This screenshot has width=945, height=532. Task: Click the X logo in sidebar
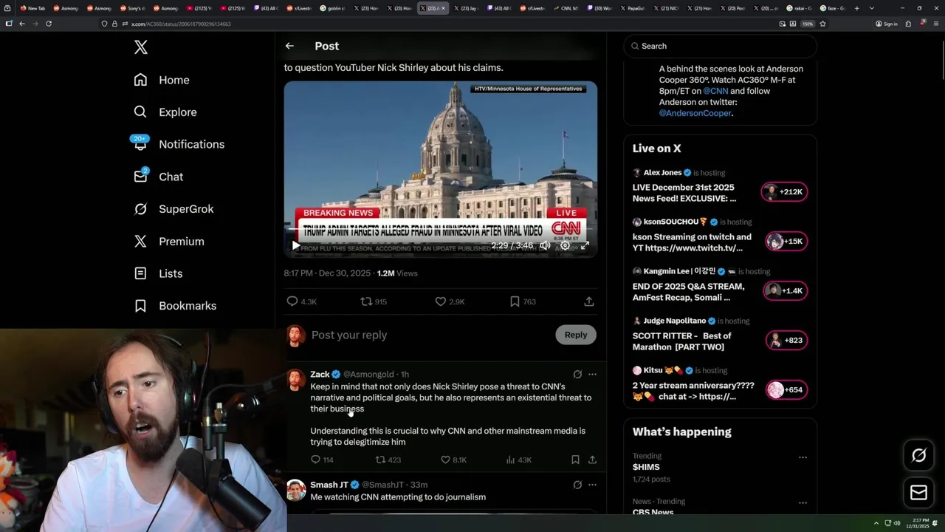[141, 47]
